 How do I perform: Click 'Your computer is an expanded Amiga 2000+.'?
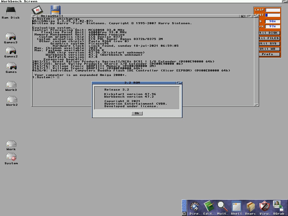(x=80, y=75)
